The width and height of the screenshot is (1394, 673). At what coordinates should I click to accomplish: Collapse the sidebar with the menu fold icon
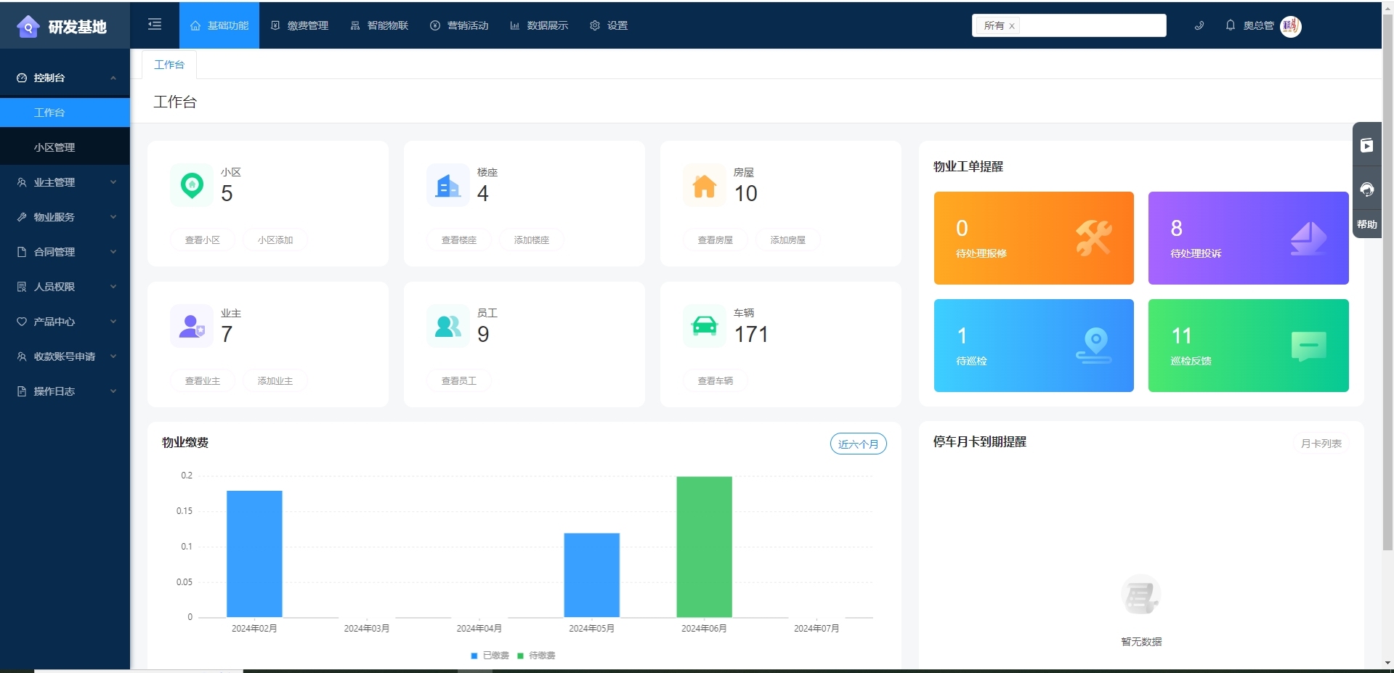[x=155, y=25]
